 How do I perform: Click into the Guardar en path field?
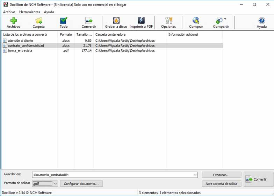(x=113, y=175)
